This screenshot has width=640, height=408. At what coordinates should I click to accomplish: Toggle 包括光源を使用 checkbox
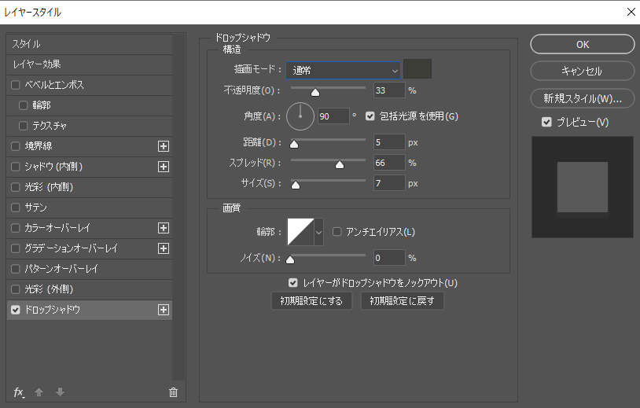pos(370,116)
